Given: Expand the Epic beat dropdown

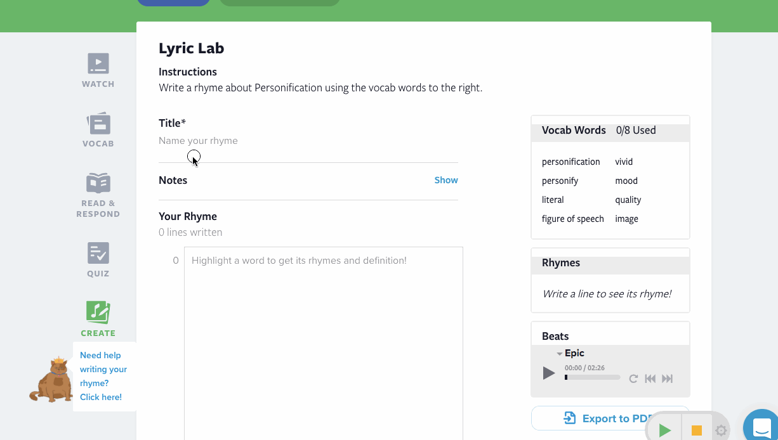Looking at the screenshot, I should [x=560, y=354].
